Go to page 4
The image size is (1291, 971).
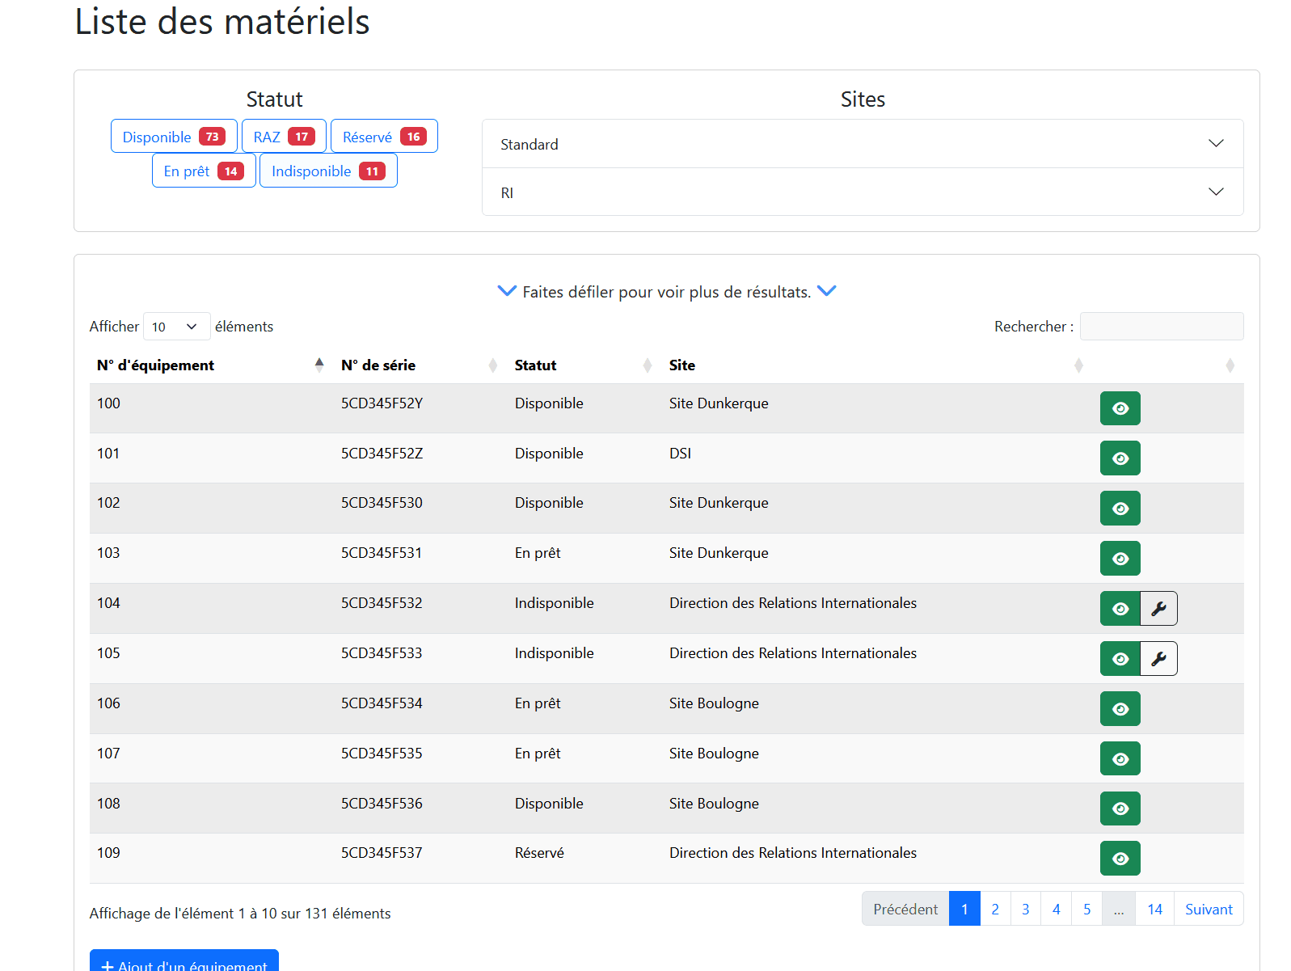[x=1056, y=909]
